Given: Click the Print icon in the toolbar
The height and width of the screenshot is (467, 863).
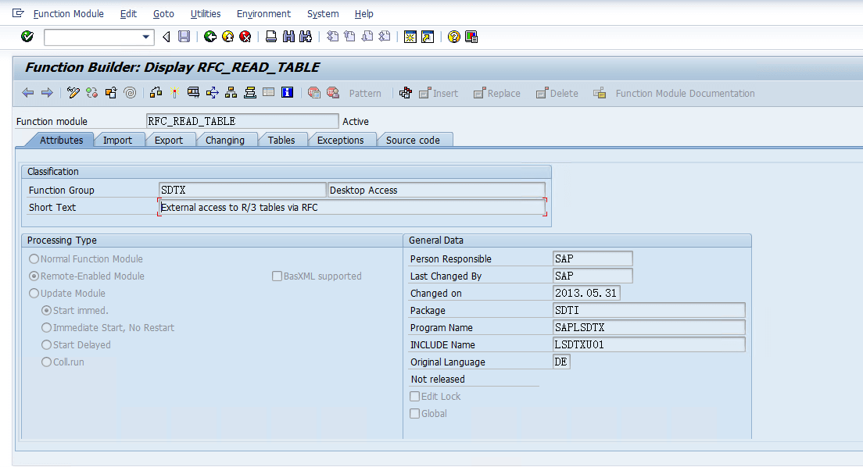Looking at the screenshot, I should click(270, 37).
